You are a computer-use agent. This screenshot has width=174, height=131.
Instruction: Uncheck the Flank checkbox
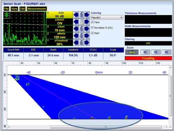click(x=92, y=22)
